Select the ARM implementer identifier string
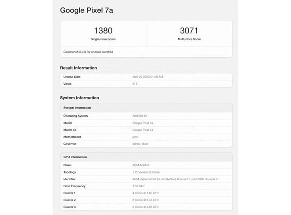Viewport: 291px width, 215px height. pyautogui.click(x=175, y=179)
